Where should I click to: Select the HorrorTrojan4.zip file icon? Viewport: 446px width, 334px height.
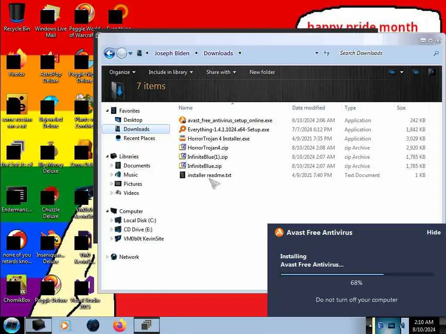(x=182, y=147)
